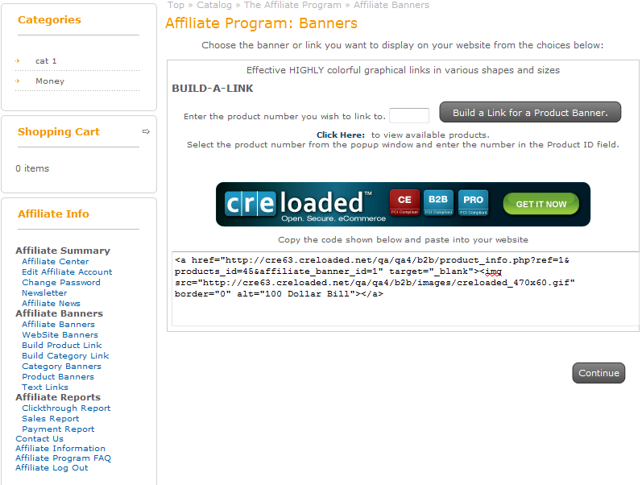Open The Affiliate Program breadcrumb link
Image resolution: width=642 pixels, height=485 pixels.
292,5
